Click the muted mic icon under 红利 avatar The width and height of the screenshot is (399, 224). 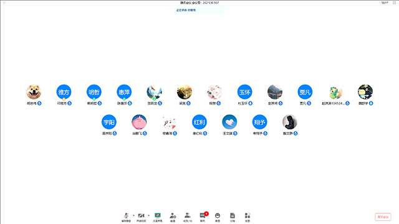pos(205,133)
